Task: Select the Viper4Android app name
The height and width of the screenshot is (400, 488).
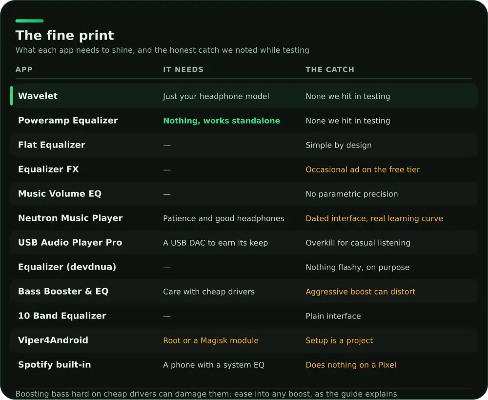Action: 53,340
